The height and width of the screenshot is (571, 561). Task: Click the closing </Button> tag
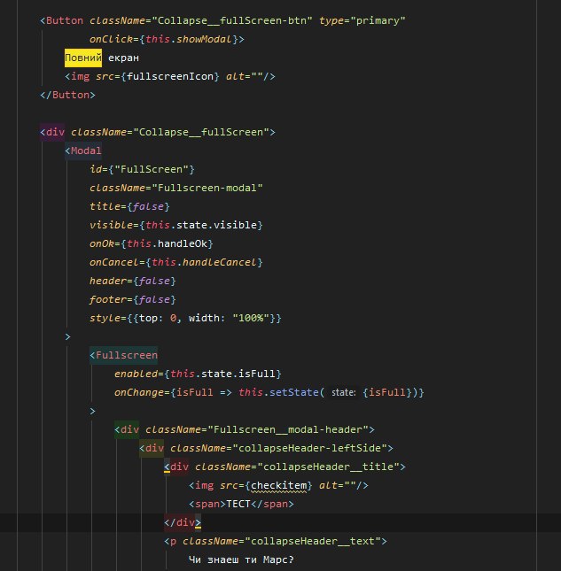pos(68,95)
